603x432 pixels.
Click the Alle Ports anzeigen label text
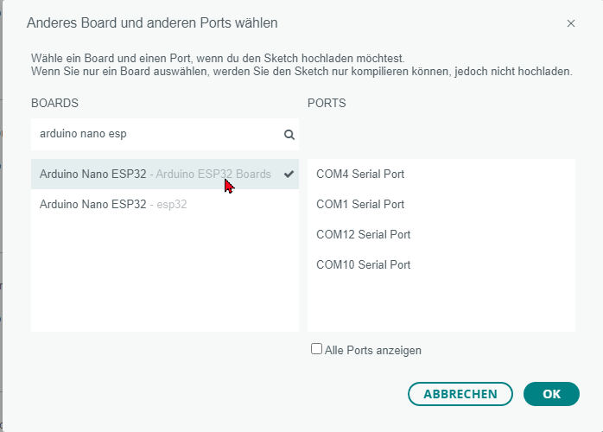(373, 351)
